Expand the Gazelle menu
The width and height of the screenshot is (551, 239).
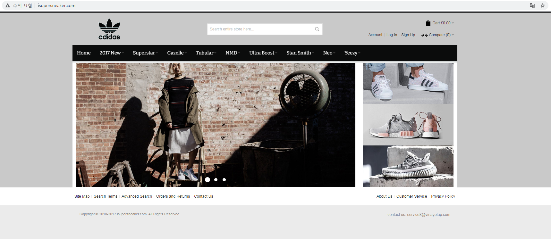tap(177, 53)
